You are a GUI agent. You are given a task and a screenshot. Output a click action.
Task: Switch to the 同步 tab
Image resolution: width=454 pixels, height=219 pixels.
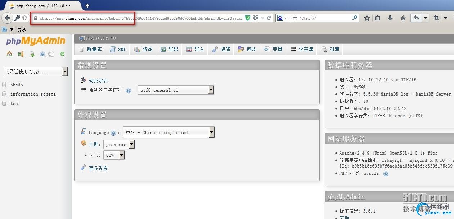(x=247, y=49)
